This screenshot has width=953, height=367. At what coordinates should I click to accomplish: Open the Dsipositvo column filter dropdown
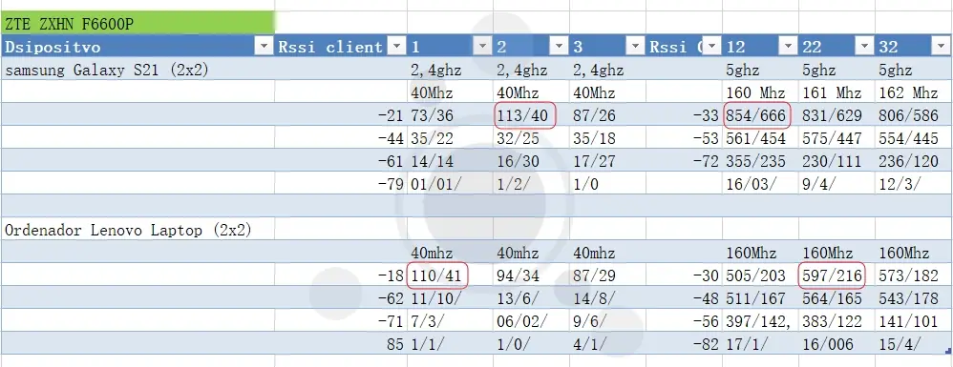264,46
